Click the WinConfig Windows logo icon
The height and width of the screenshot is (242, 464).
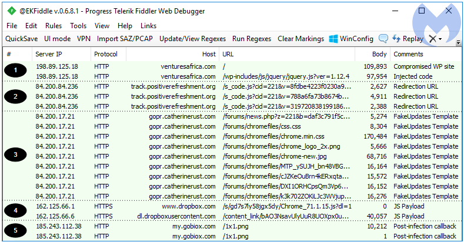(x=333, y=39)
